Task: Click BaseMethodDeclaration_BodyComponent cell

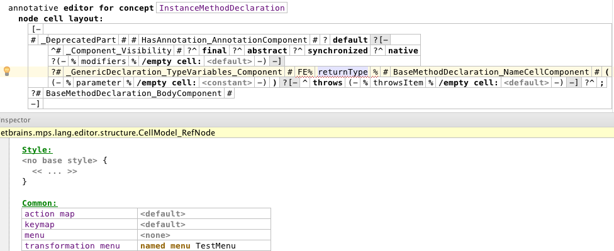Action: click(x=134, y=93)
